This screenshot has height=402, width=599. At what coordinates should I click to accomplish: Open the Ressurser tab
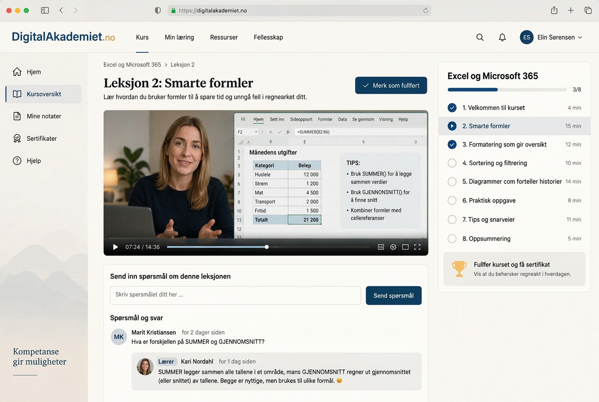click(x=224, y=37)
